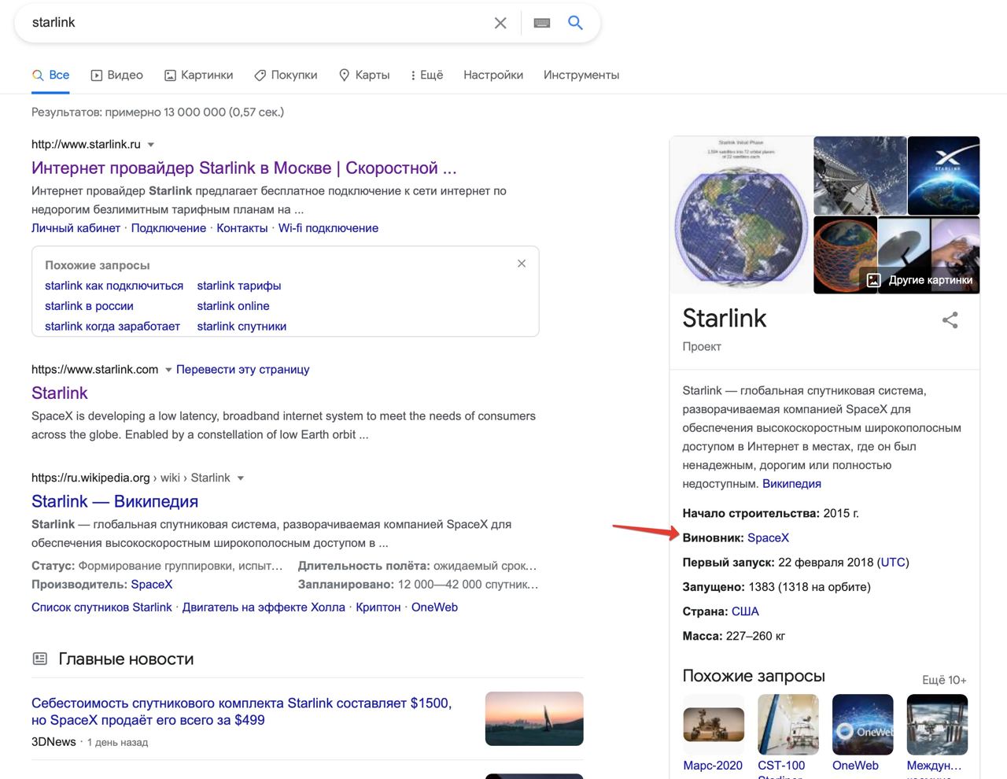
Task: Open the Картинки tab
Action: coord(198,75)
